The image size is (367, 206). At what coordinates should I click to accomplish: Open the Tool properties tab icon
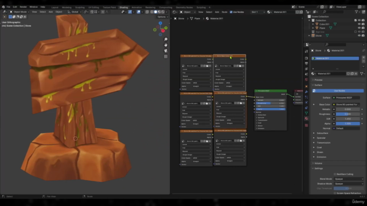tap(306, 51)
